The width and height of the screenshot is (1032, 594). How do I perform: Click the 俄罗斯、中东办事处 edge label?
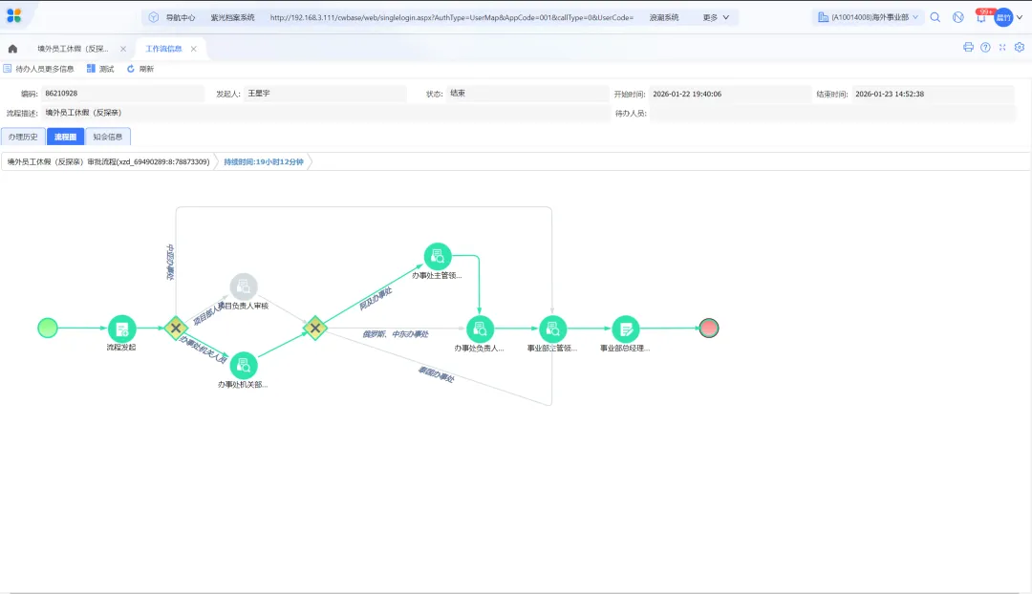tap(395, 334)
